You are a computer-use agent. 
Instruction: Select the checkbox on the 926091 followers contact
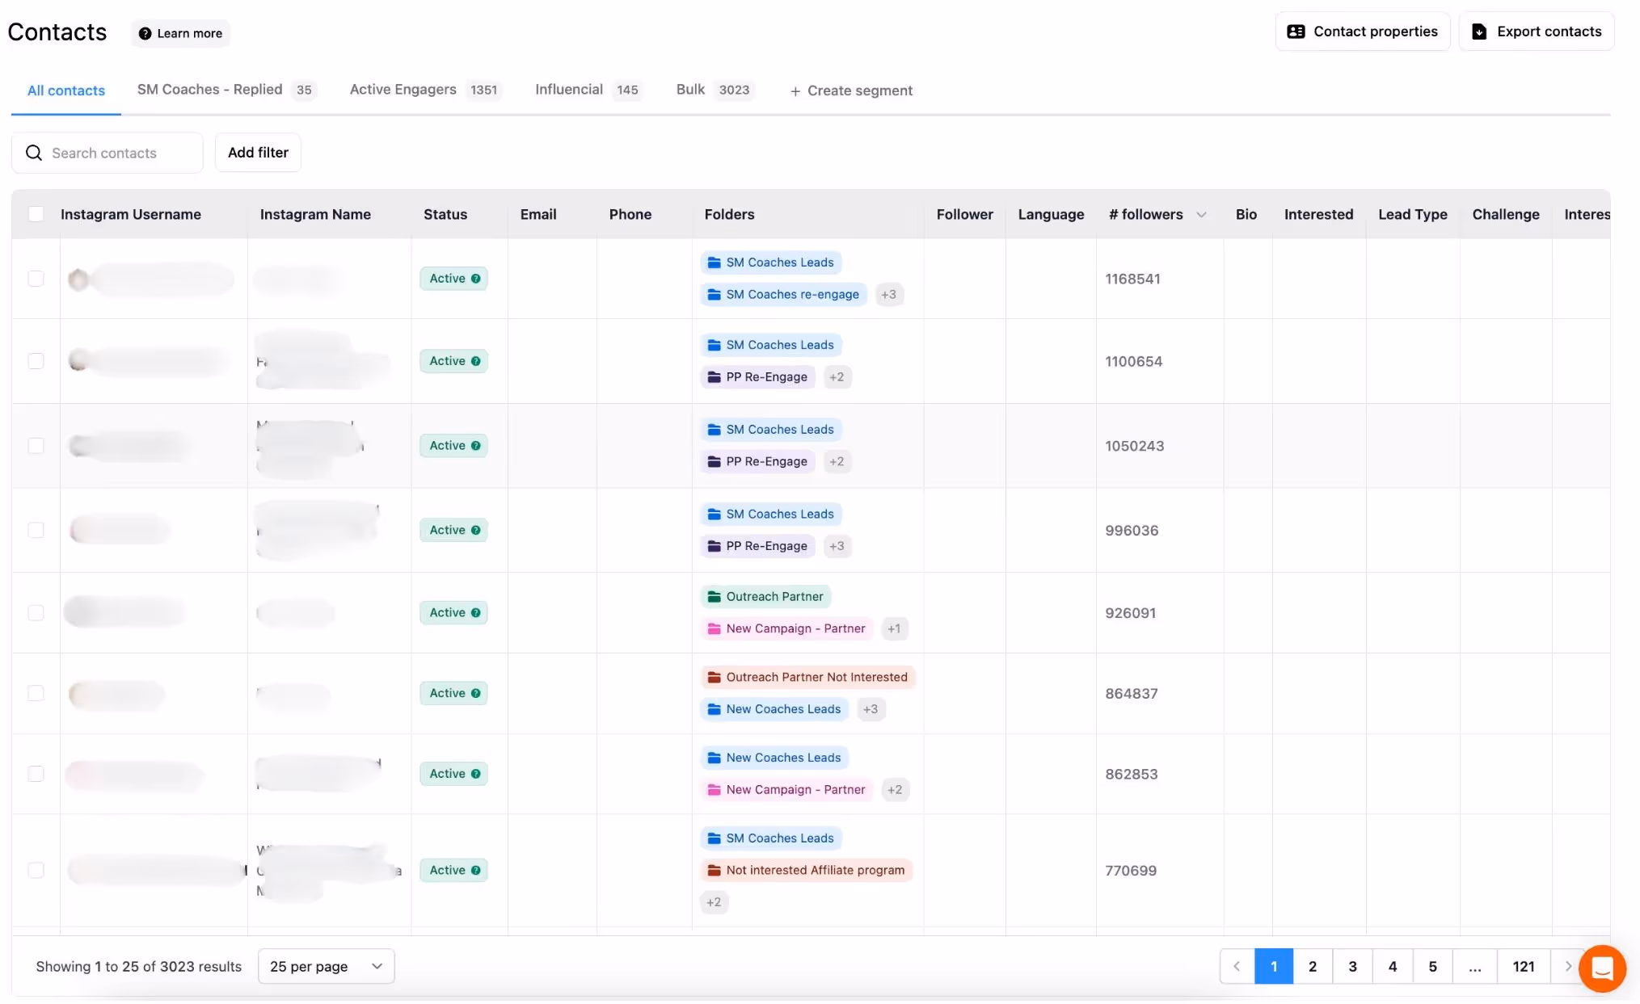36,613
